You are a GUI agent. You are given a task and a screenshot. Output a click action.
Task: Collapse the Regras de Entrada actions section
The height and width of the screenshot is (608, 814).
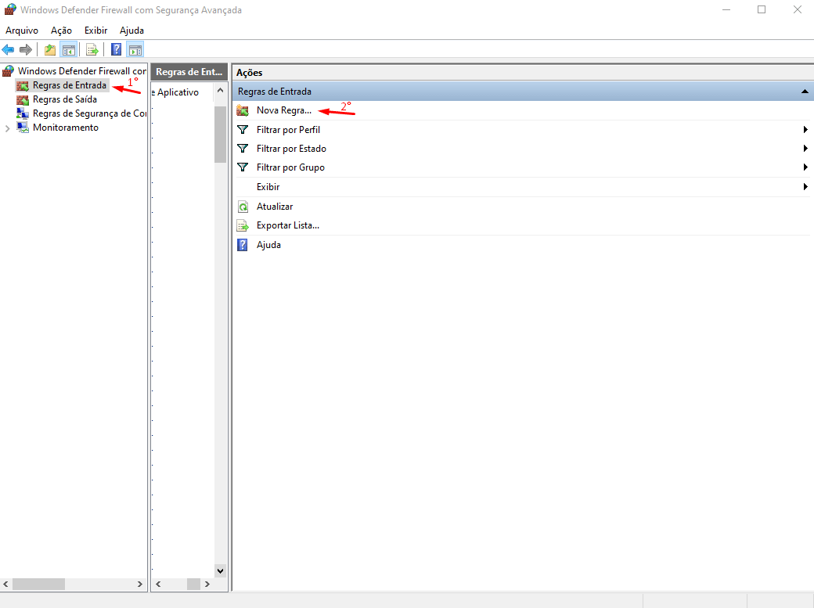click(805, 92)
